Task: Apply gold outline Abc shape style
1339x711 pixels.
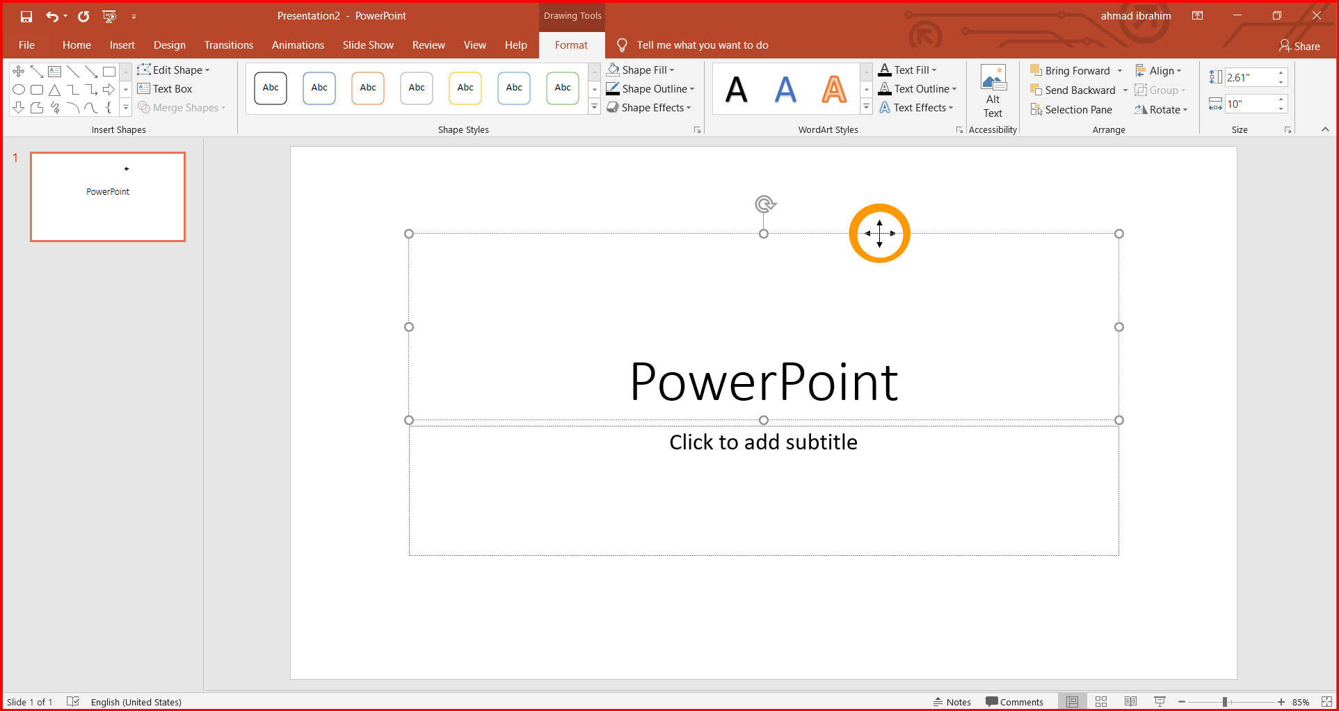Action: pyautogui.click(x=465, y=88)
